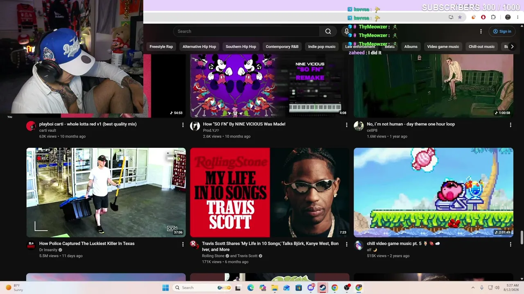Viewport: 524px width, 294px height.
Task: Play the Mickey Mouse SO FN remake thumbnail
Action: [x=270, y=86]
